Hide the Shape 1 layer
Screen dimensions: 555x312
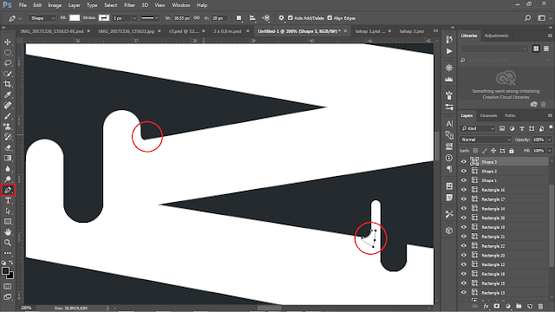[x=464, y=180]
